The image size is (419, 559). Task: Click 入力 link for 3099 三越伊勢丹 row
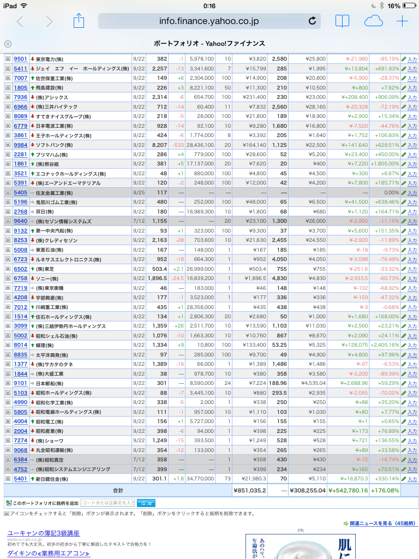[x=412, y=326]
